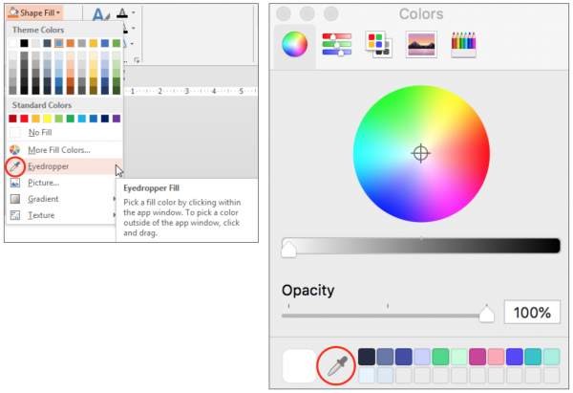
Task: Click the opacity 100% input field
Action: pos(532,312)
